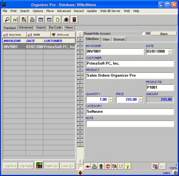This screenshot has height=176, width=179.
Task: Click the save record icon with floppy disk
Action: point(155,166)
